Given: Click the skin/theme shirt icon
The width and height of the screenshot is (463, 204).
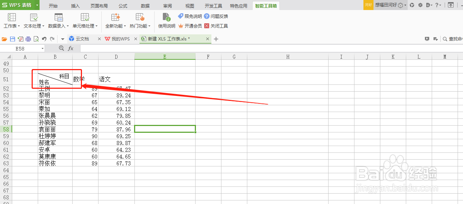Looking at the screenshot, I should pos(412,5).
